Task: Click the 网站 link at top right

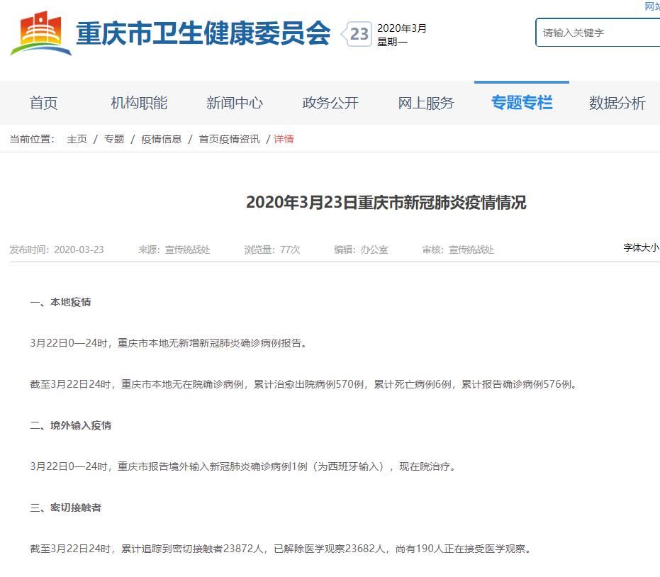Action: pyautogui.click(x=652, y=6)
